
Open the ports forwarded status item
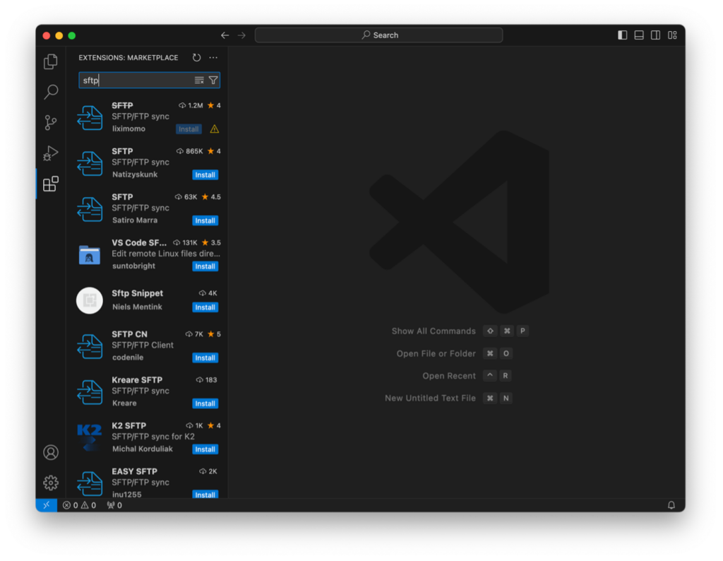tap(114, 505)
